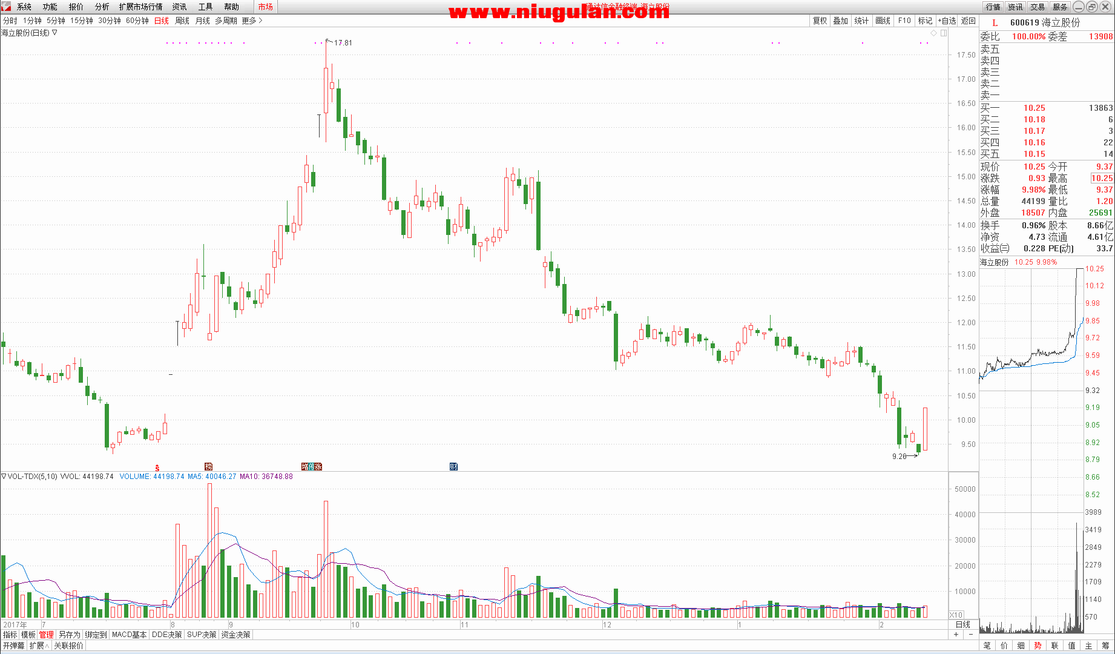Screen dimensions: 1115x654
Task: Switch to the 15分钟 period
Action: pos(82,21)
